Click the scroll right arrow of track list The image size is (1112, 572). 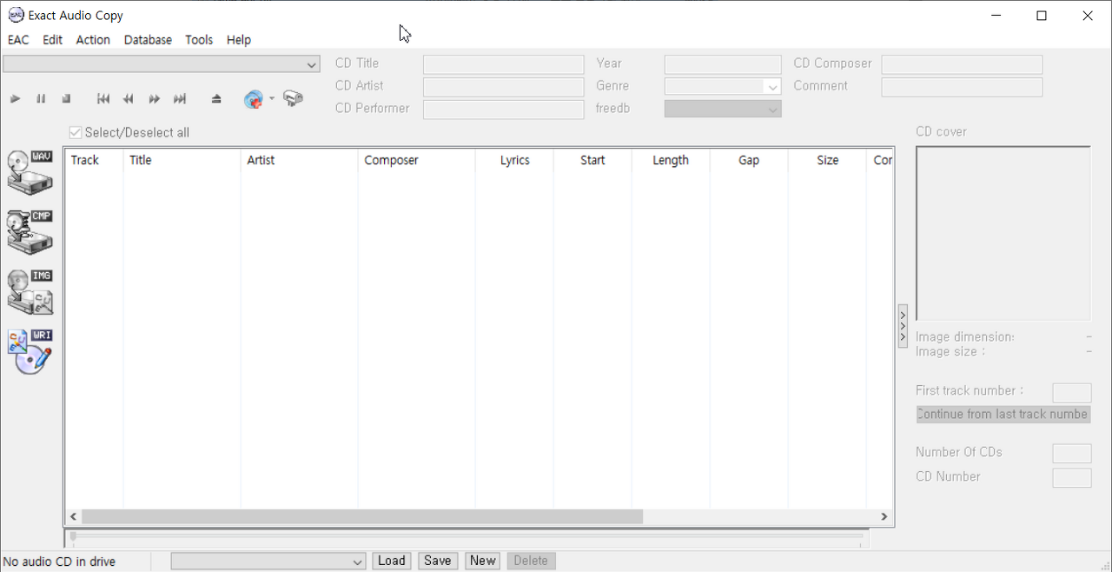[884, 516]
